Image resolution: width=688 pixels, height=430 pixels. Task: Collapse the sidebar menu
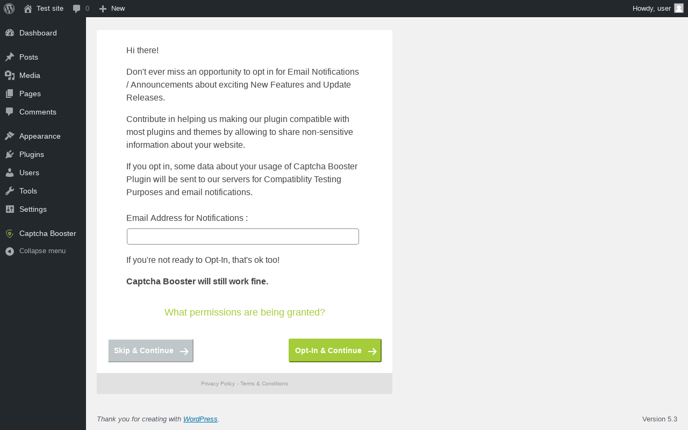(x=35, y=251)
